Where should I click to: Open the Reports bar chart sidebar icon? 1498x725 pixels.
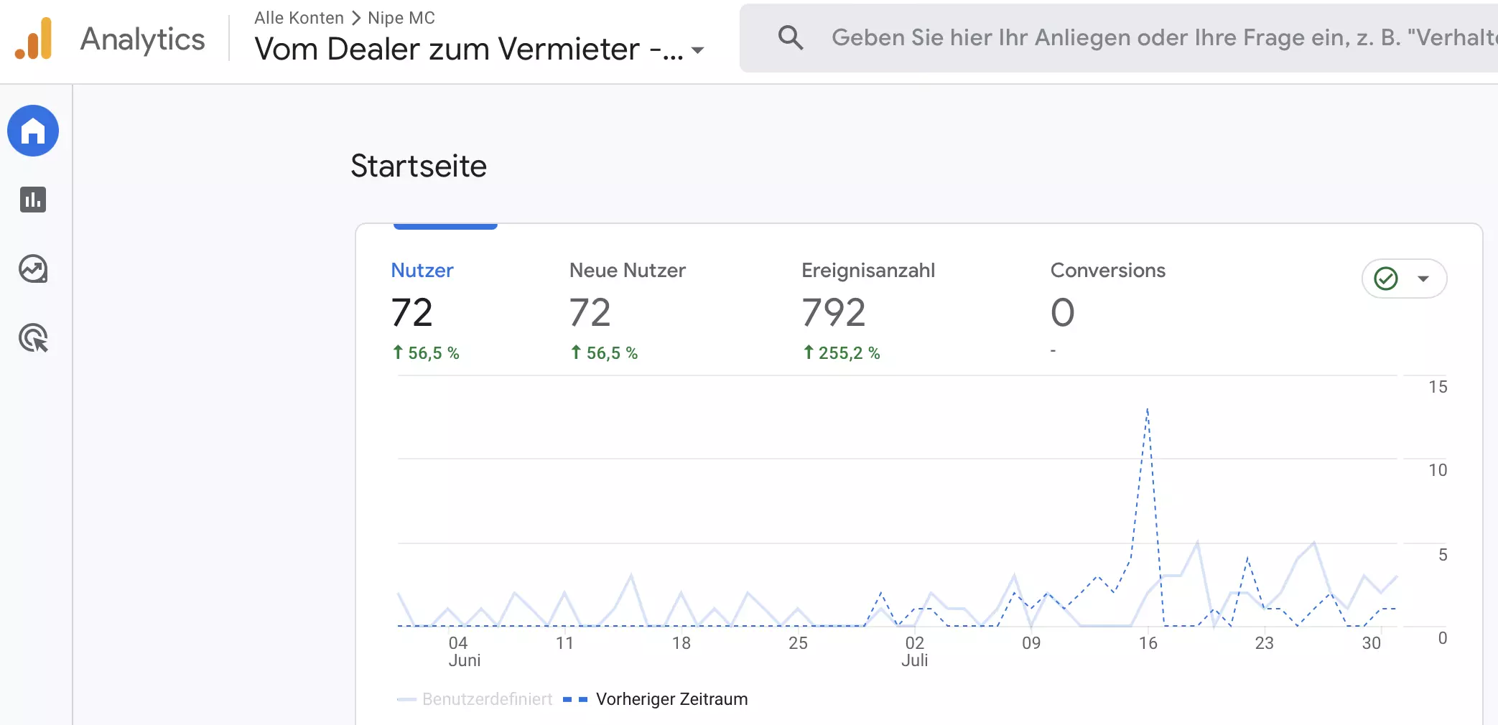(x=33, y=200)
